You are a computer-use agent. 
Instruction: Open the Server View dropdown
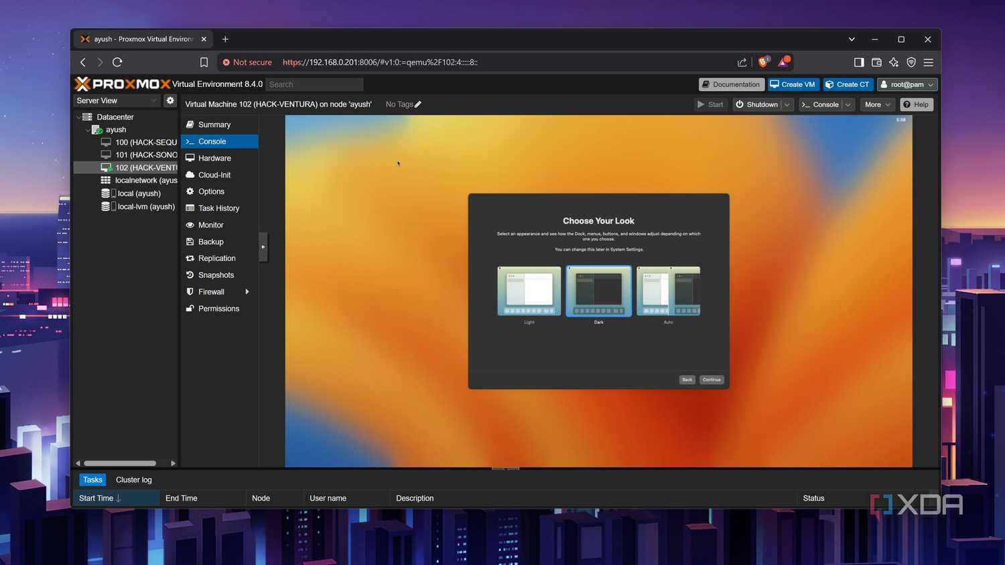(117, 100)
